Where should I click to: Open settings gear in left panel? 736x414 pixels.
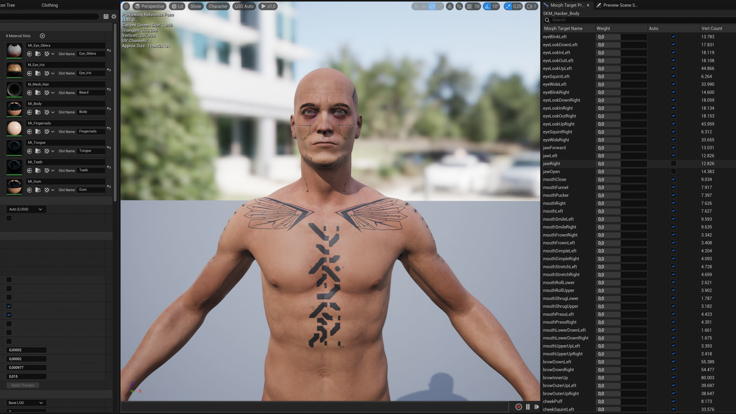[x=114, y=16]
